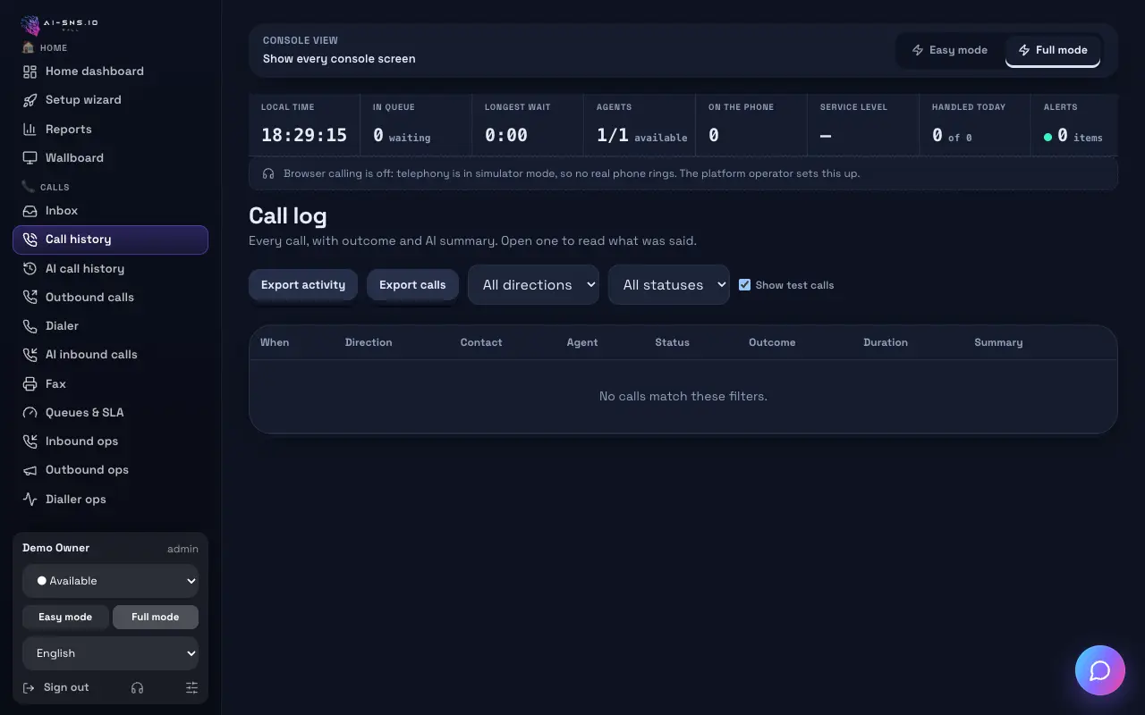The image size is (1145, 715).
Task: Click Sign out
Action: coord(56,687)
